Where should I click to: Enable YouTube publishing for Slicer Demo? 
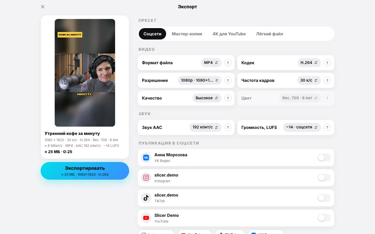click(x=324, y=218)
